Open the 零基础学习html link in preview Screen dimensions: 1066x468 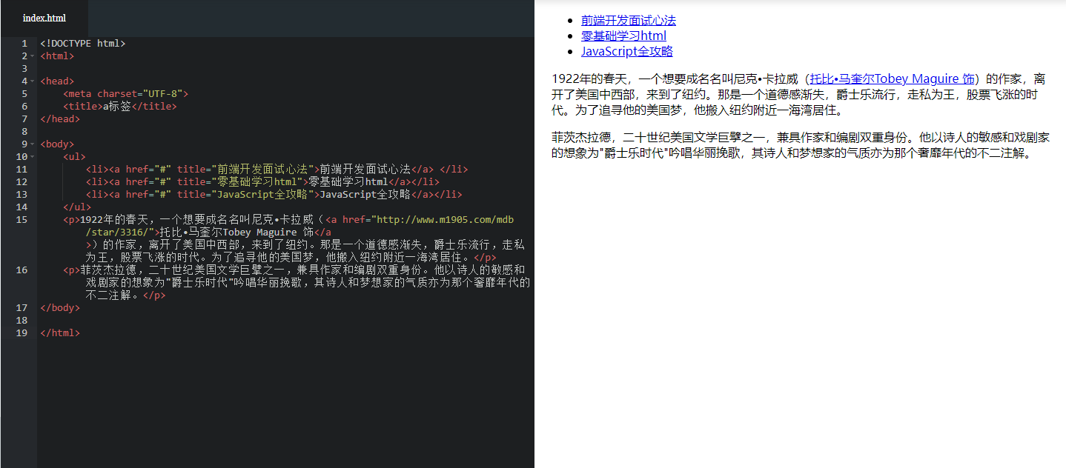(x=623, y=36)
